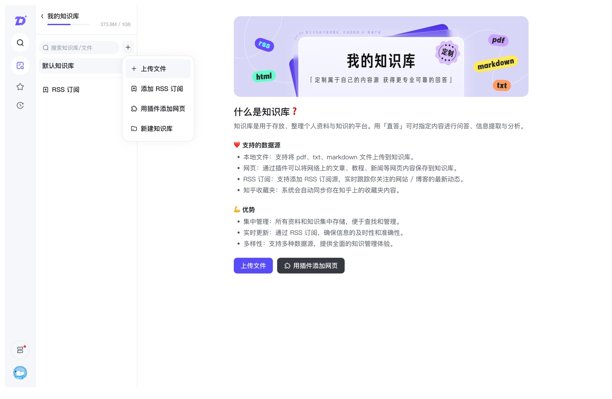The height and width of the screenshot is (399, 612).
Task: Click the 373.8M / 1GB storage text
Action: click(x=115, y=25)
